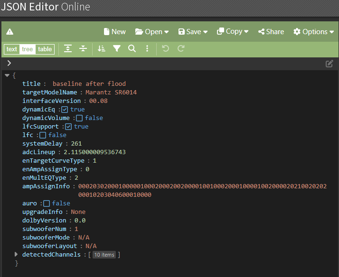Click the 10 items tag
Viewport: 339px width, 277px height.
pos(104,255)
